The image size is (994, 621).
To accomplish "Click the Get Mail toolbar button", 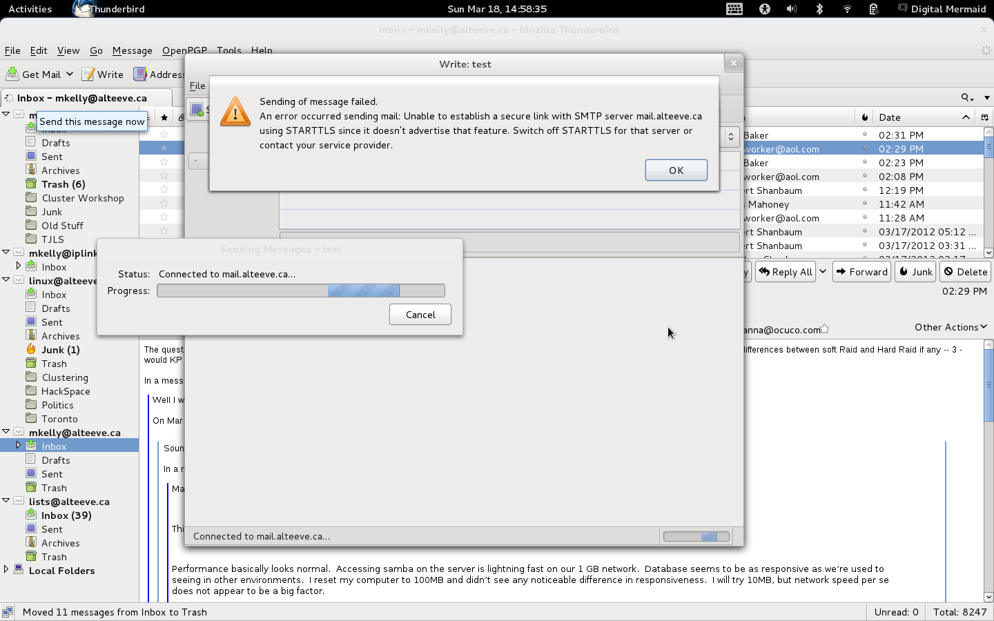I will (x=35, y=75).
